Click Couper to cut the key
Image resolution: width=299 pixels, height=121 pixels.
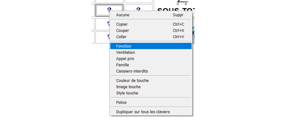point(122,30)
